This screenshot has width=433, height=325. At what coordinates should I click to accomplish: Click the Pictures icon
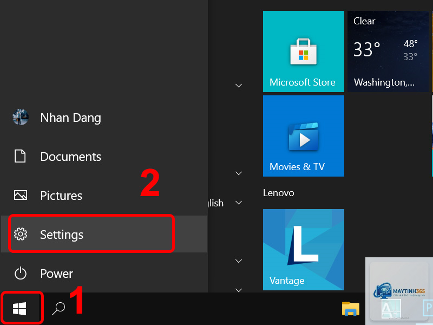click(21, 196)
